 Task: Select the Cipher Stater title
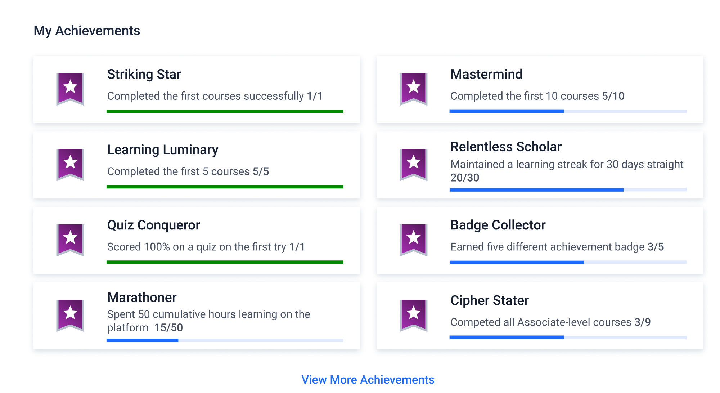(x=489, y=300)
